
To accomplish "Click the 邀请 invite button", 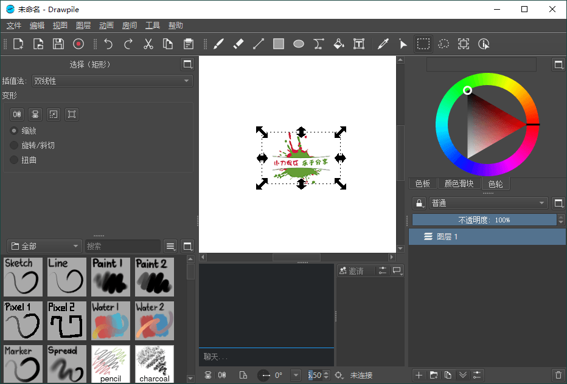I will [353, 270].
